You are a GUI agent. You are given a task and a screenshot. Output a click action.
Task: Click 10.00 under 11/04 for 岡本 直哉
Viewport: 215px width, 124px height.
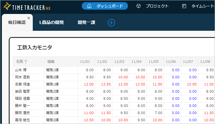(x=140, y=77)
